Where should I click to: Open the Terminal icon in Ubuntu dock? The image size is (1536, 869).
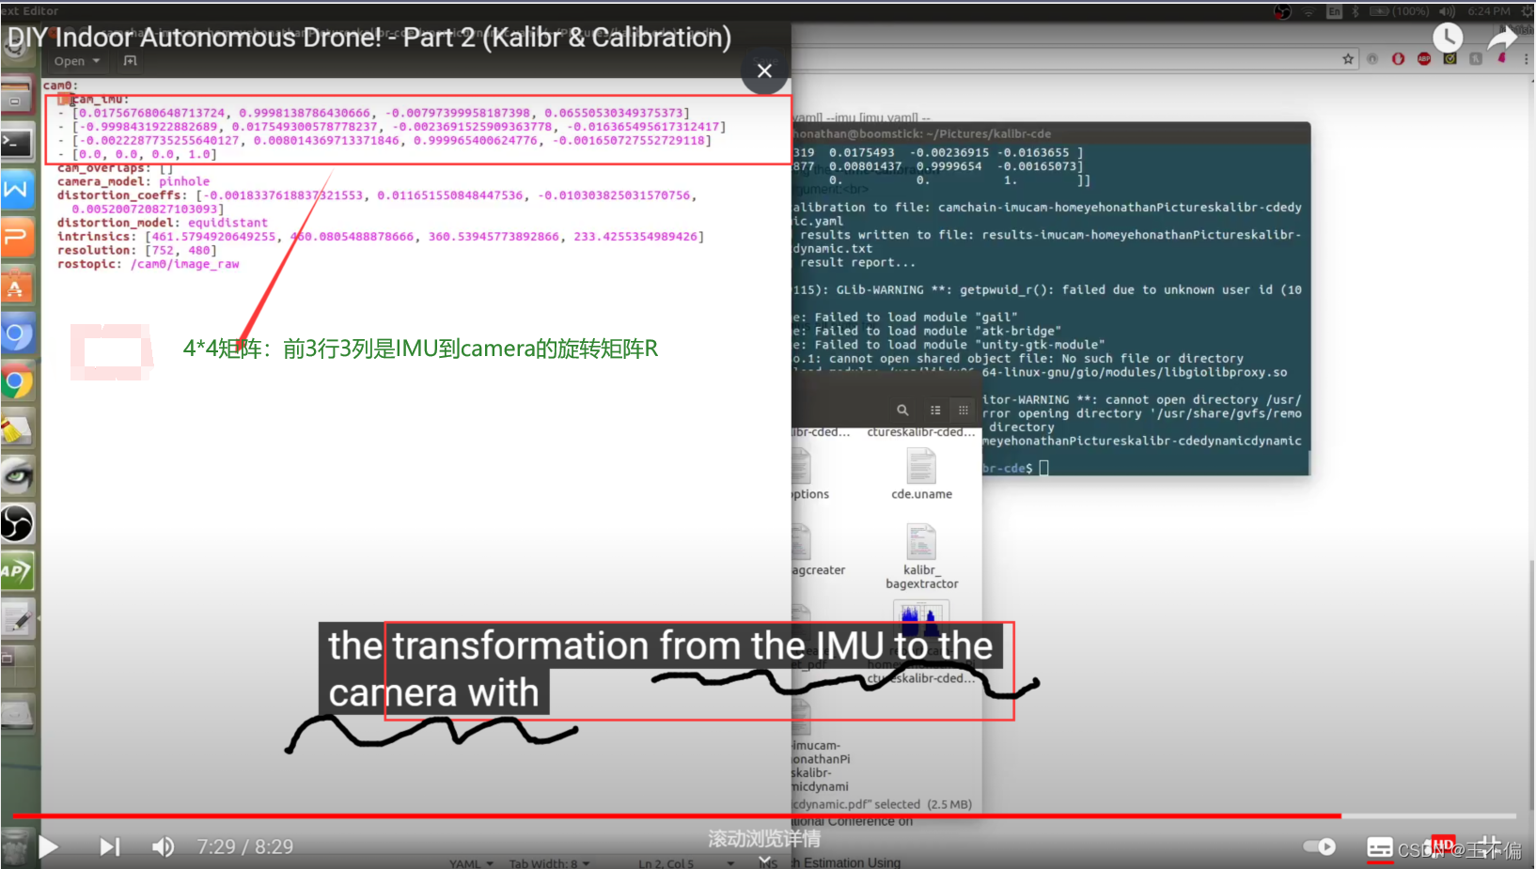pyautogui.click(x=17, y=143)
